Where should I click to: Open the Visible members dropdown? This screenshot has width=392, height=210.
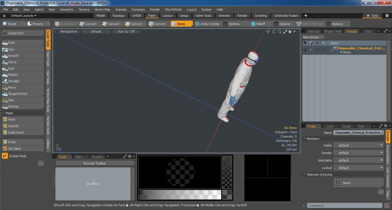coord(358,145)
